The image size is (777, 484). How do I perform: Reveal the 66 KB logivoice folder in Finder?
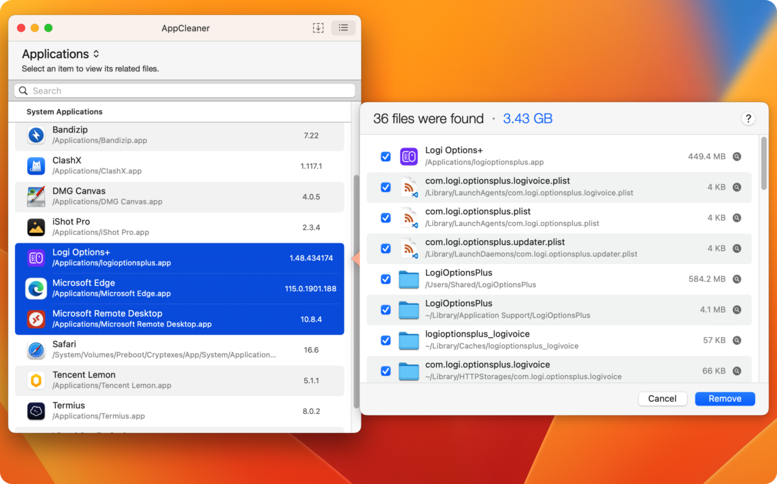point(737,371)
